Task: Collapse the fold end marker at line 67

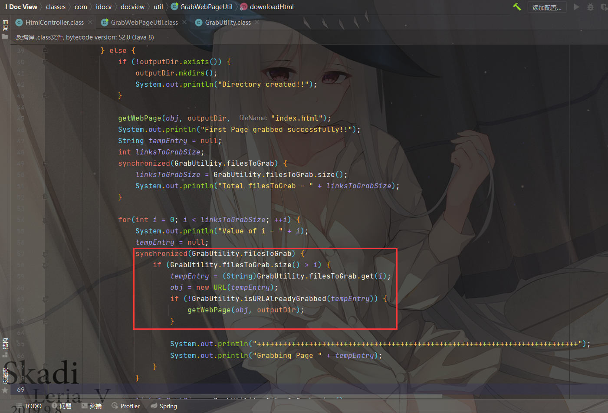Action: (45, 367)
